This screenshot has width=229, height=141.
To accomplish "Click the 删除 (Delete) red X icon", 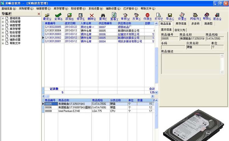I will (x=92, y=15).
